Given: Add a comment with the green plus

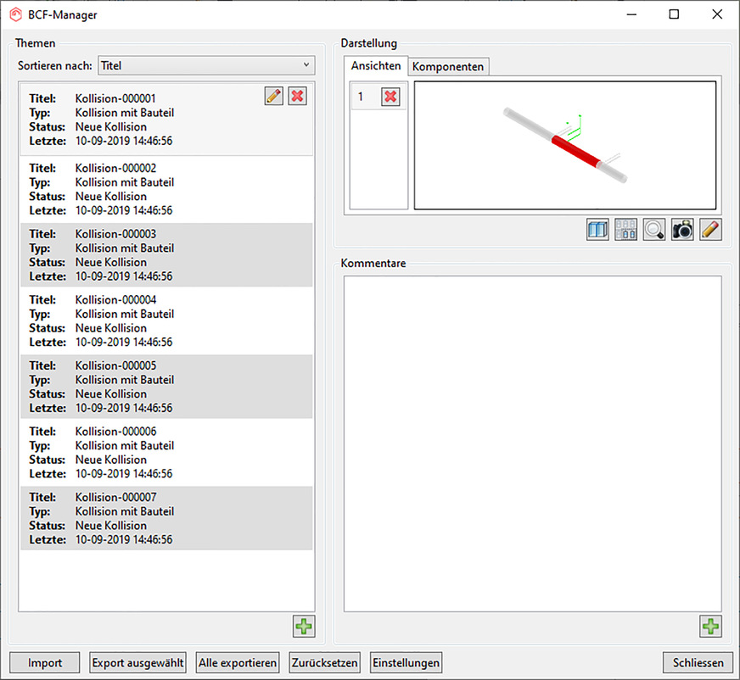Looking at the screenshot, I should point(710,627).
